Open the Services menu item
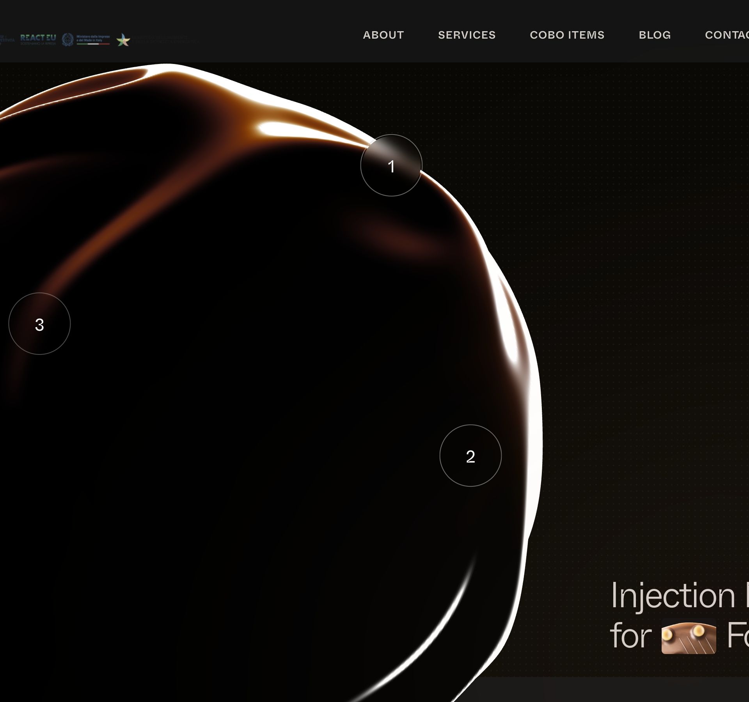Viewport: 749px width, 702px height. coord(467,35)
